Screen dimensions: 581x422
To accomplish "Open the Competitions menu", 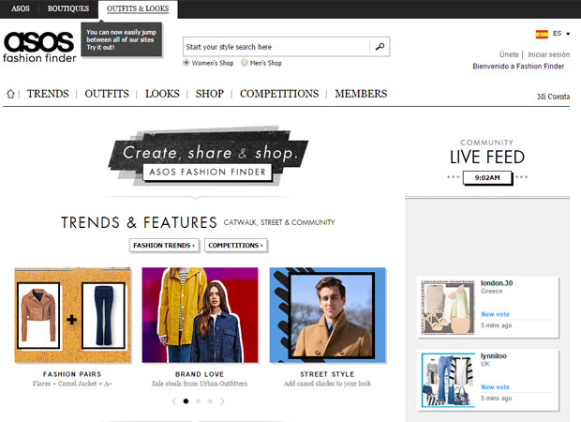I will 279,94.
